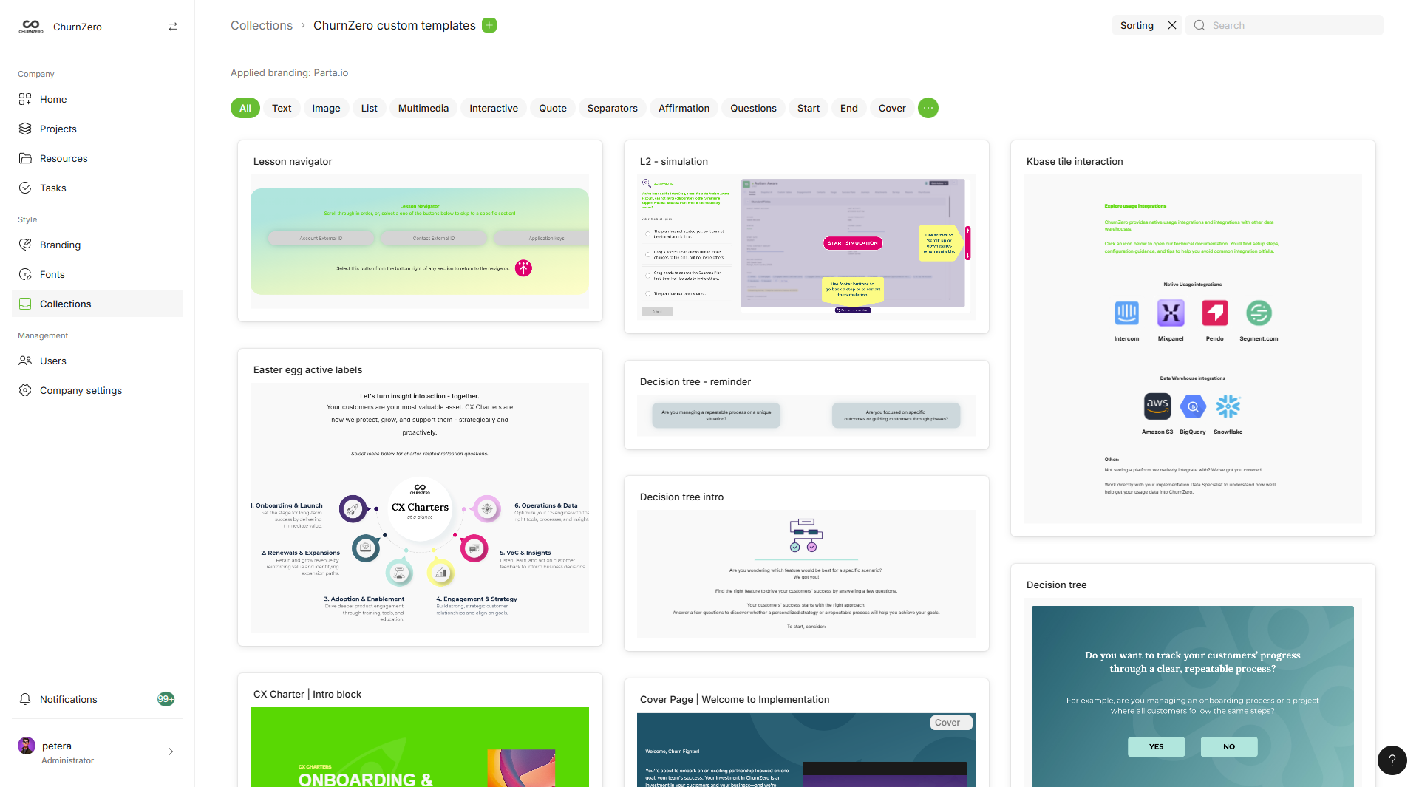Click the petera user avatar

tap(27, 746)
